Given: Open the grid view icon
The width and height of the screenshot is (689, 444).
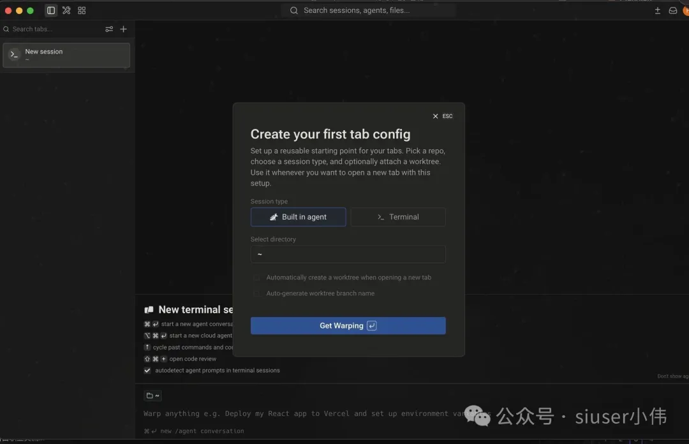Looking at the screenshot, I should click(x=82, y=10).
